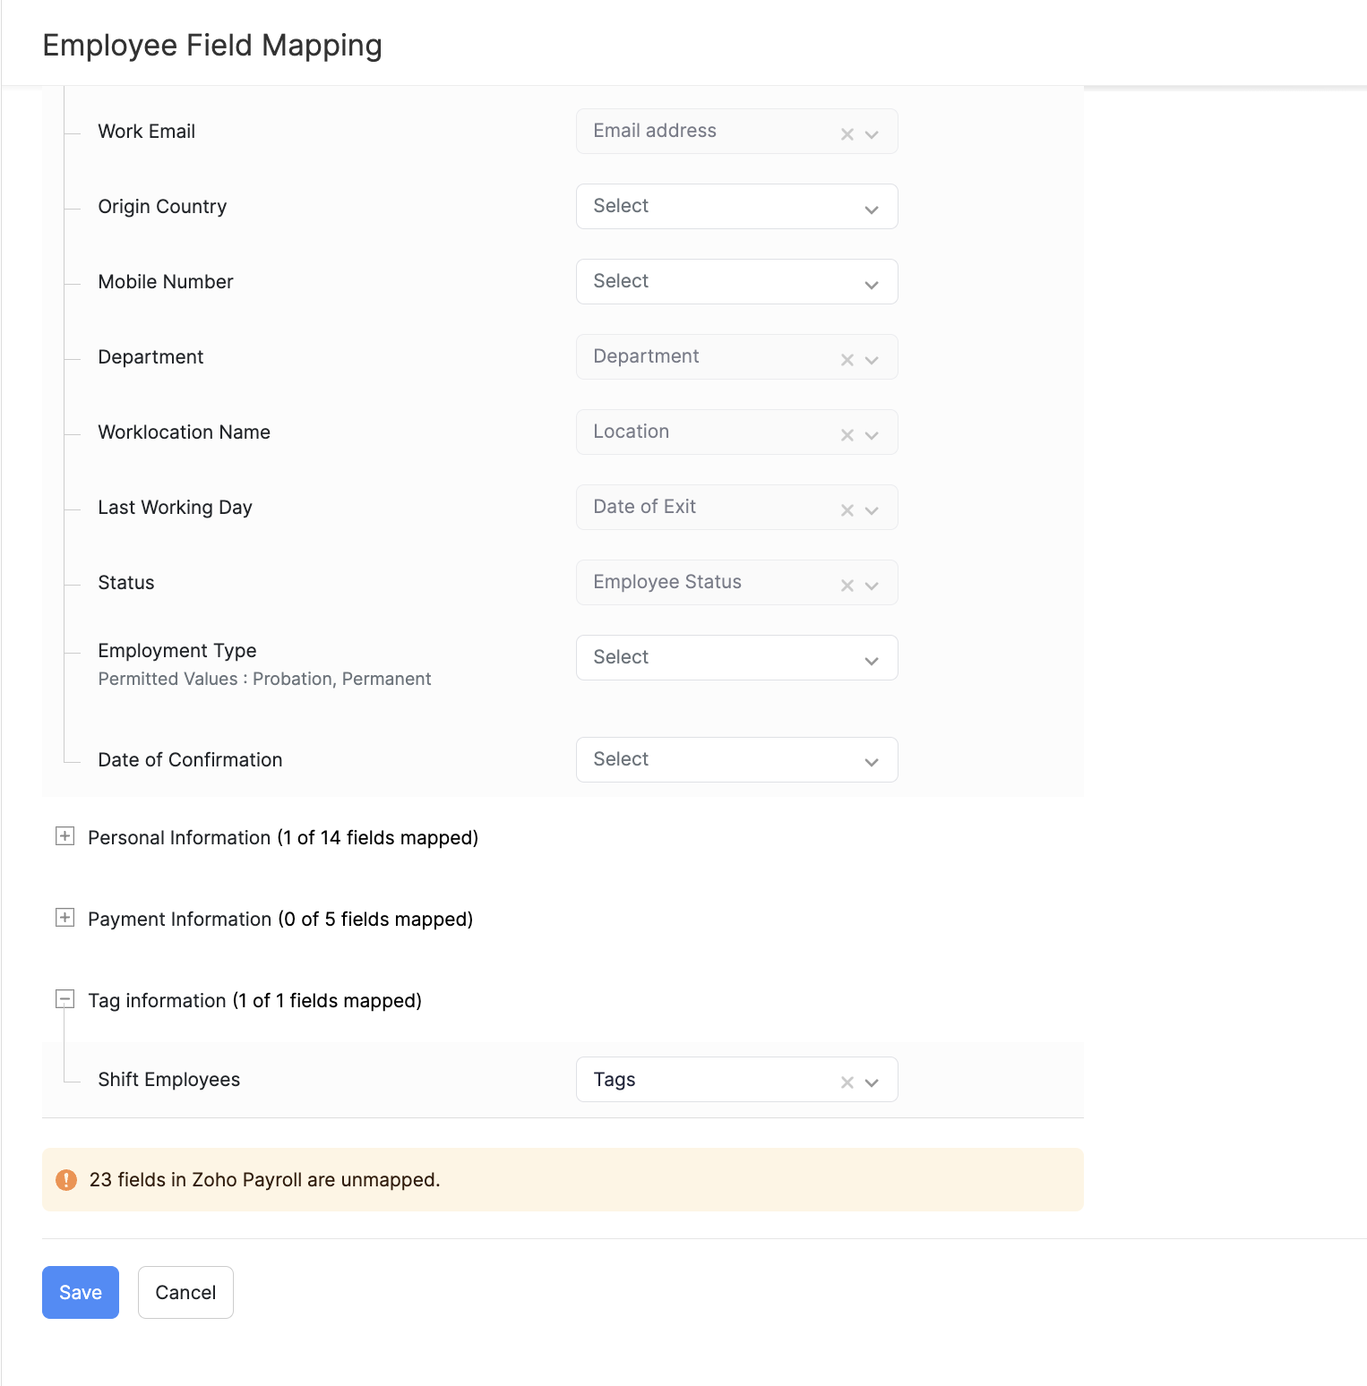This screenshot has height=1386, width=1367.
Task: Expand the Personal Information section
Action: click(64, 836)
